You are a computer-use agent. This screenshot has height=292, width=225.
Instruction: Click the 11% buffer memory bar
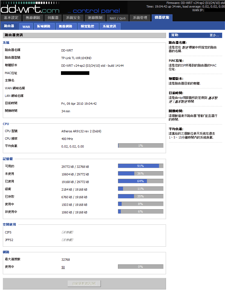tap(141, 189)
